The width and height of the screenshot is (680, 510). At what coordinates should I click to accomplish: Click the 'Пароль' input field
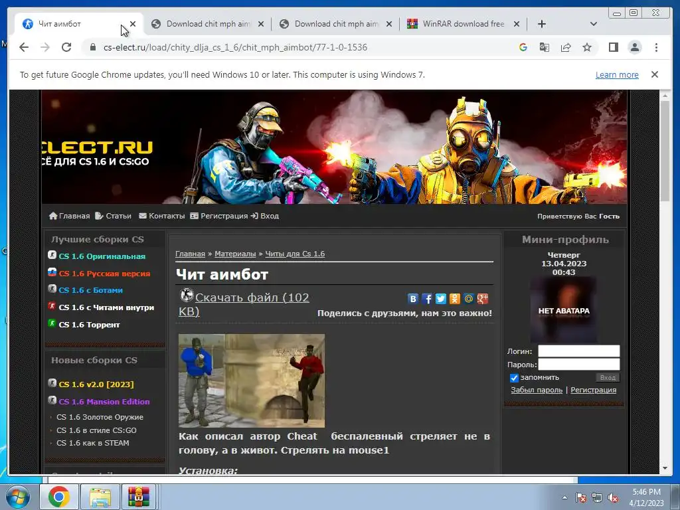tap(578, 365)
